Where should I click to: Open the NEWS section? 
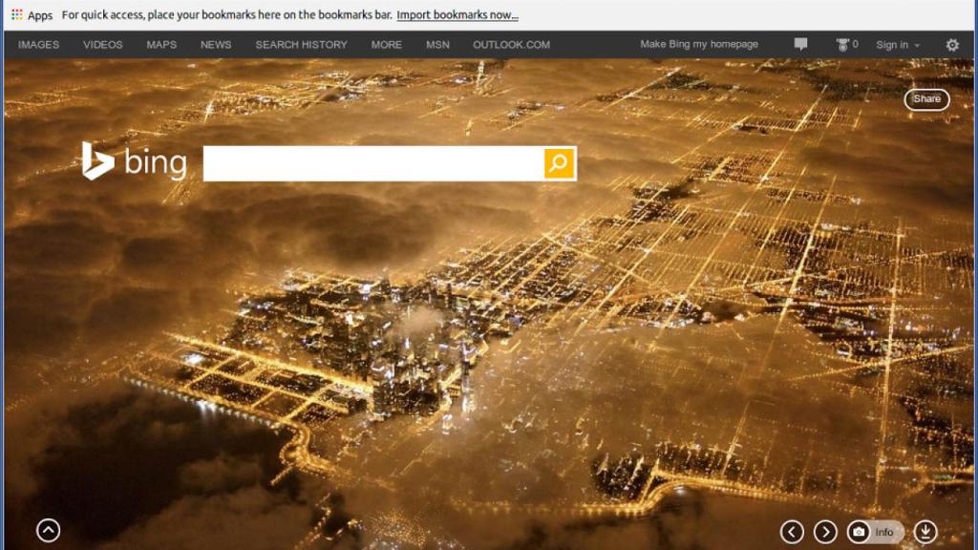[215, 44]
